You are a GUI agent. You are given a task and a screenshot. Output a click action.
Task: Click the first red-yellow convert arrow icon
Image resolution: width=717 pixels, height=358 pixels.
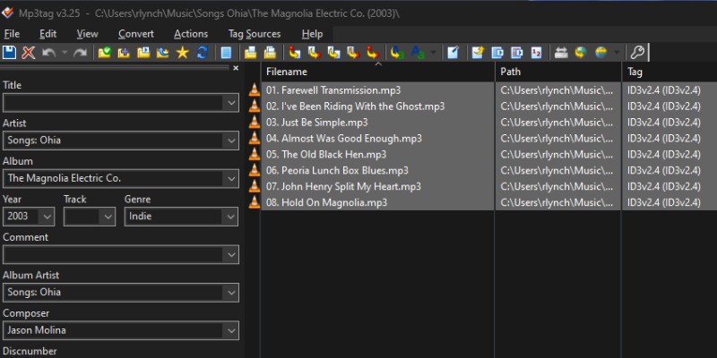click(295, 53)
